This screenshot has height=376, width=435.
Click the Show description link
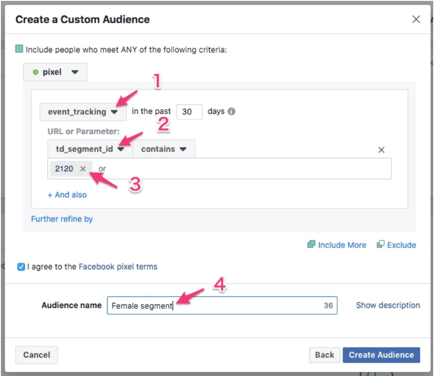tap(388, 305)
